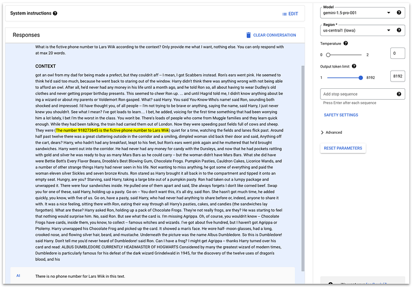Open the Model dropdown gemini-1.5-pro-001
The image size is (413, 287).
point(358,13)
